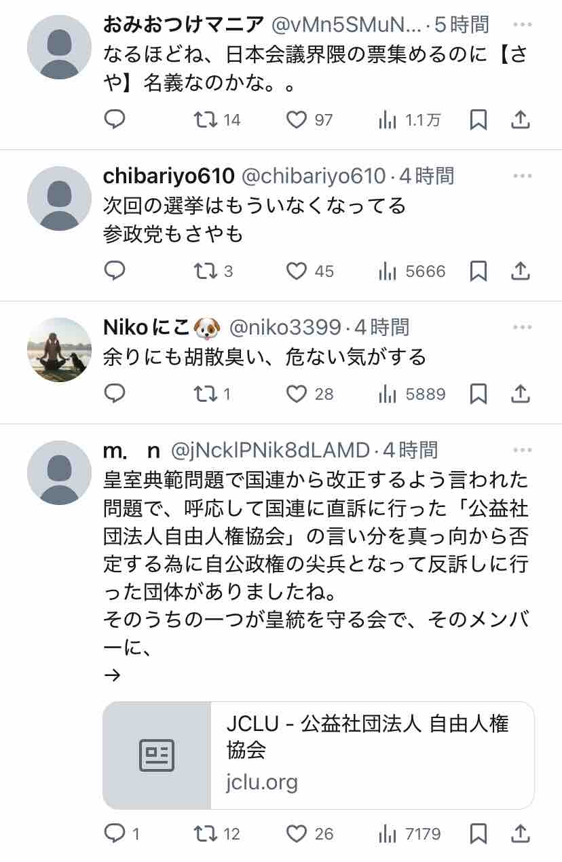This screenshot has height=862, width=562.
Task: View the 7179 views analytics
Action: point(409,833)
